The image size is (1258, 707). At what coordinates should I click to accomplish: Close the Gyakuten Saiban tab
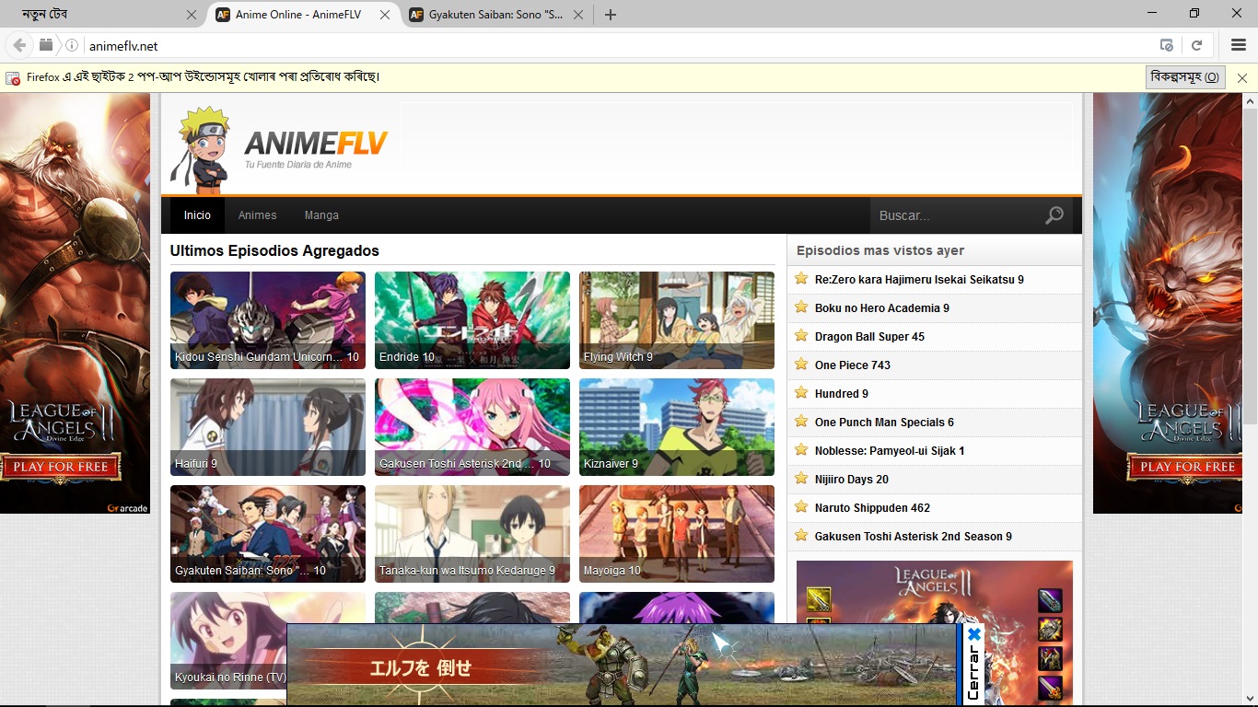[578, 15]
